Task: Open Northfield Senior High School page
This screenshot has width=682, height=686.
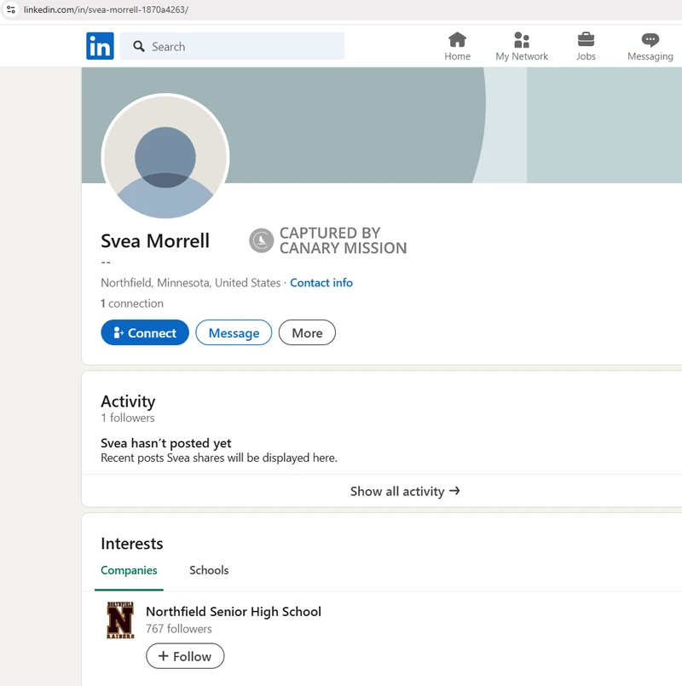Action: pyautogui.click(x=234, y=611)
